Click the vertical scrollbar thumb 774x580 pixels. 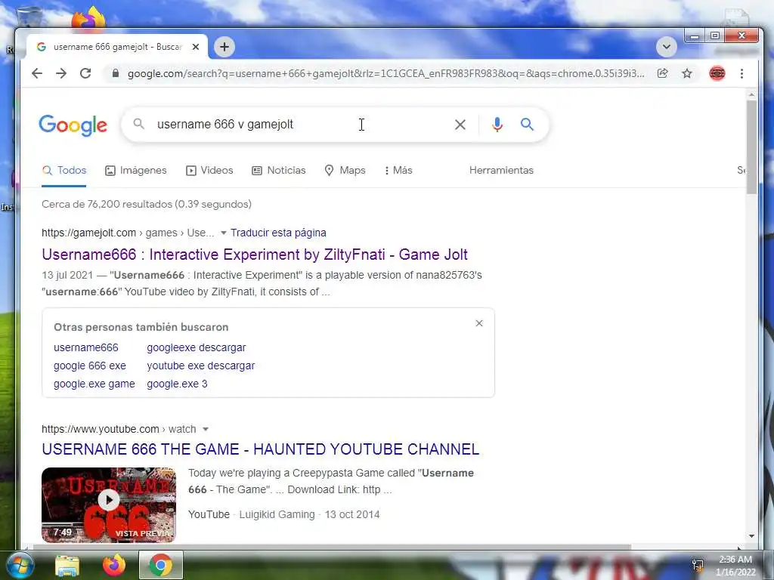751,147
